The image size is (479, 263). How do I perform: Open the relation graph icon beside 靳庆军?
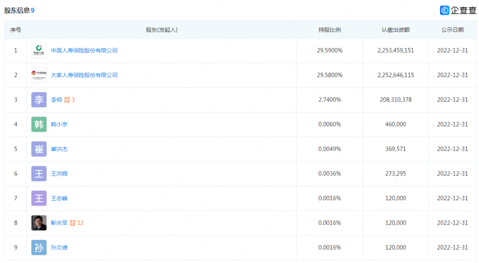(73, 223)
